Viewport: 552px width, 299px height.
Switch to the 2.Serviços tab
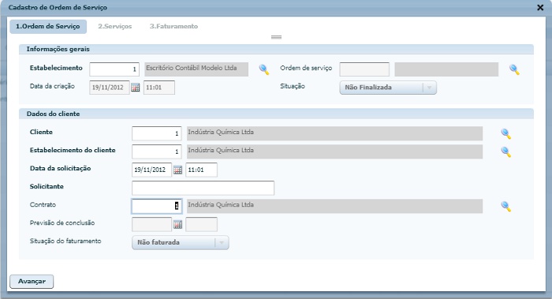pos(115,26)
